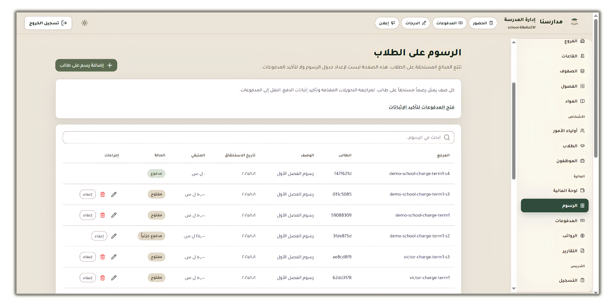Click school ID text school-68e6a23f

pos(521,28)
